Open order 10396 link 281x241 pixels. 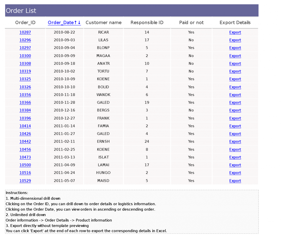point(25,118)
